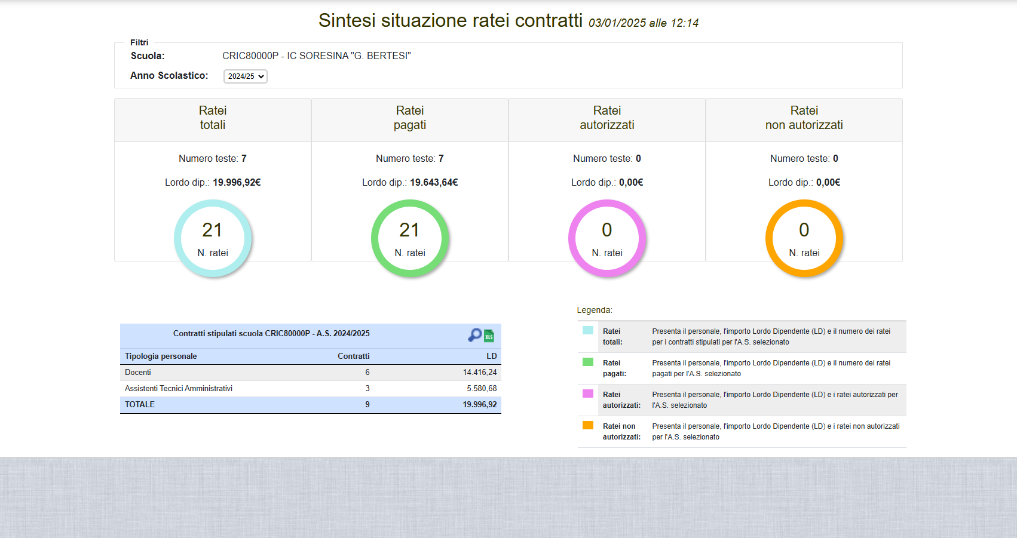Click the pink legend color swatch

point(588,393)
